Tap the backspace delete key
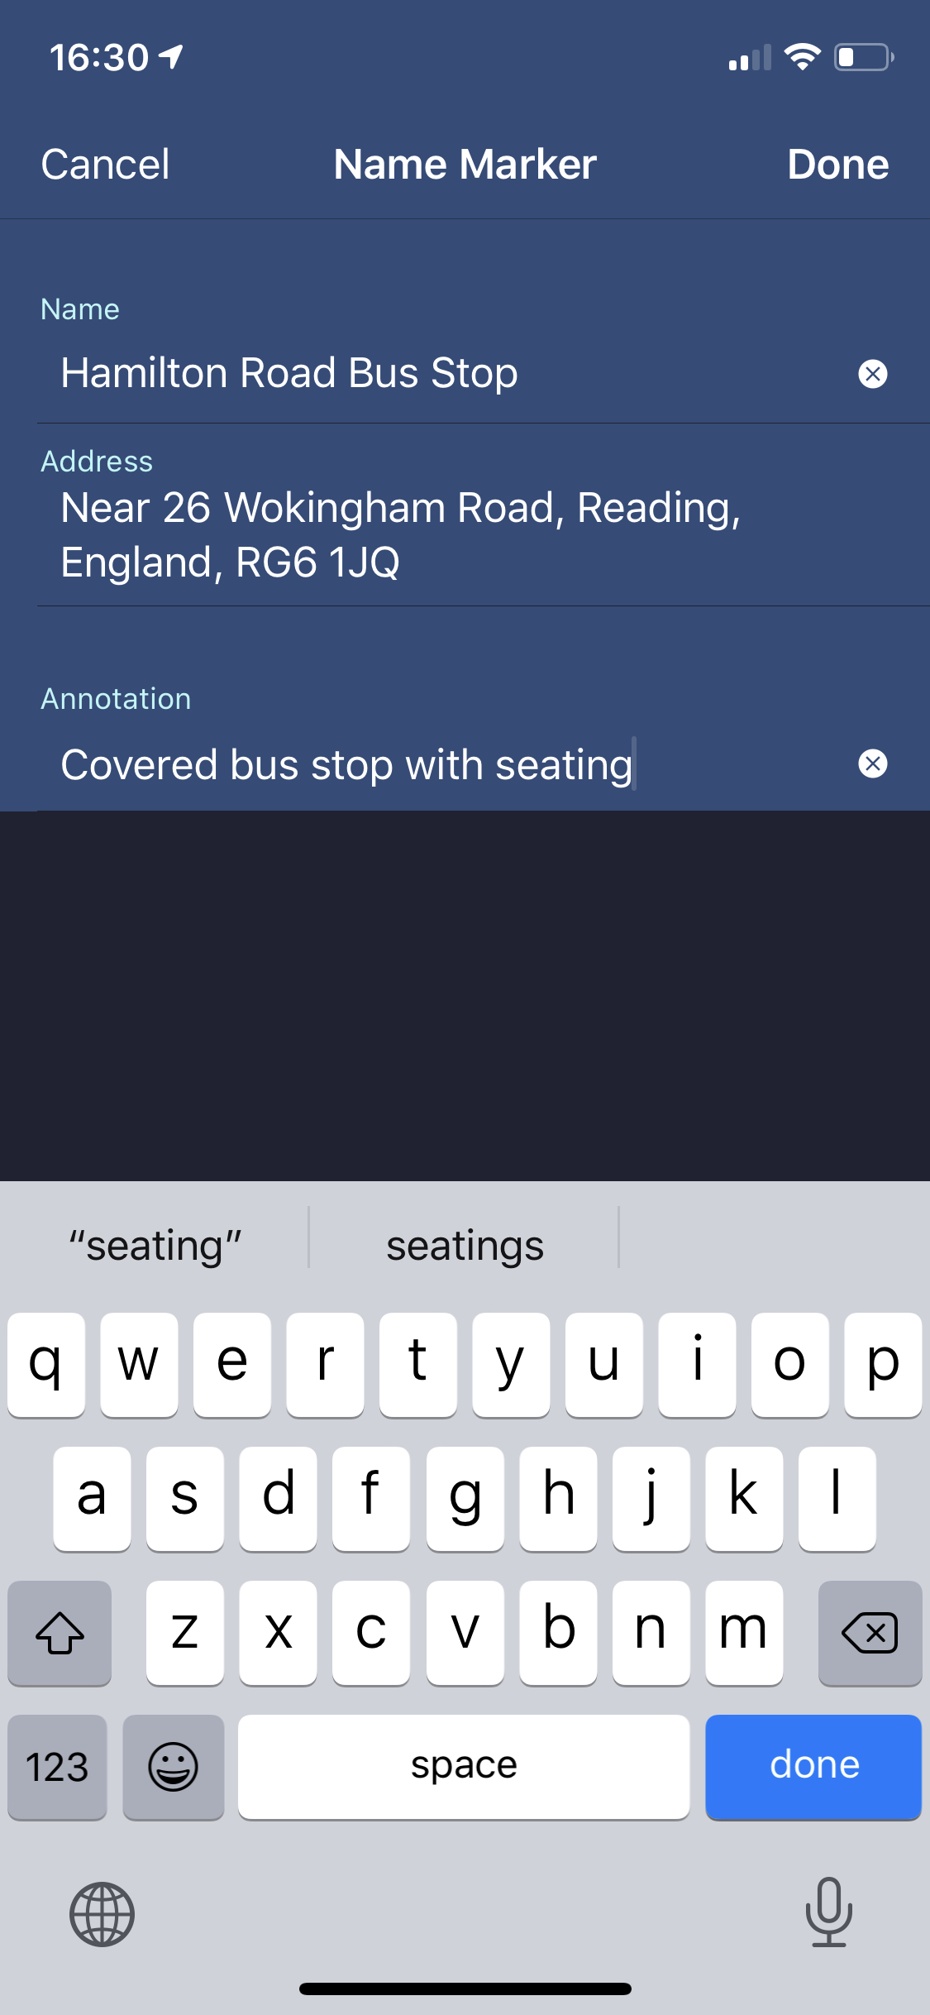The image size is (930, 2015). (869, 1632)
